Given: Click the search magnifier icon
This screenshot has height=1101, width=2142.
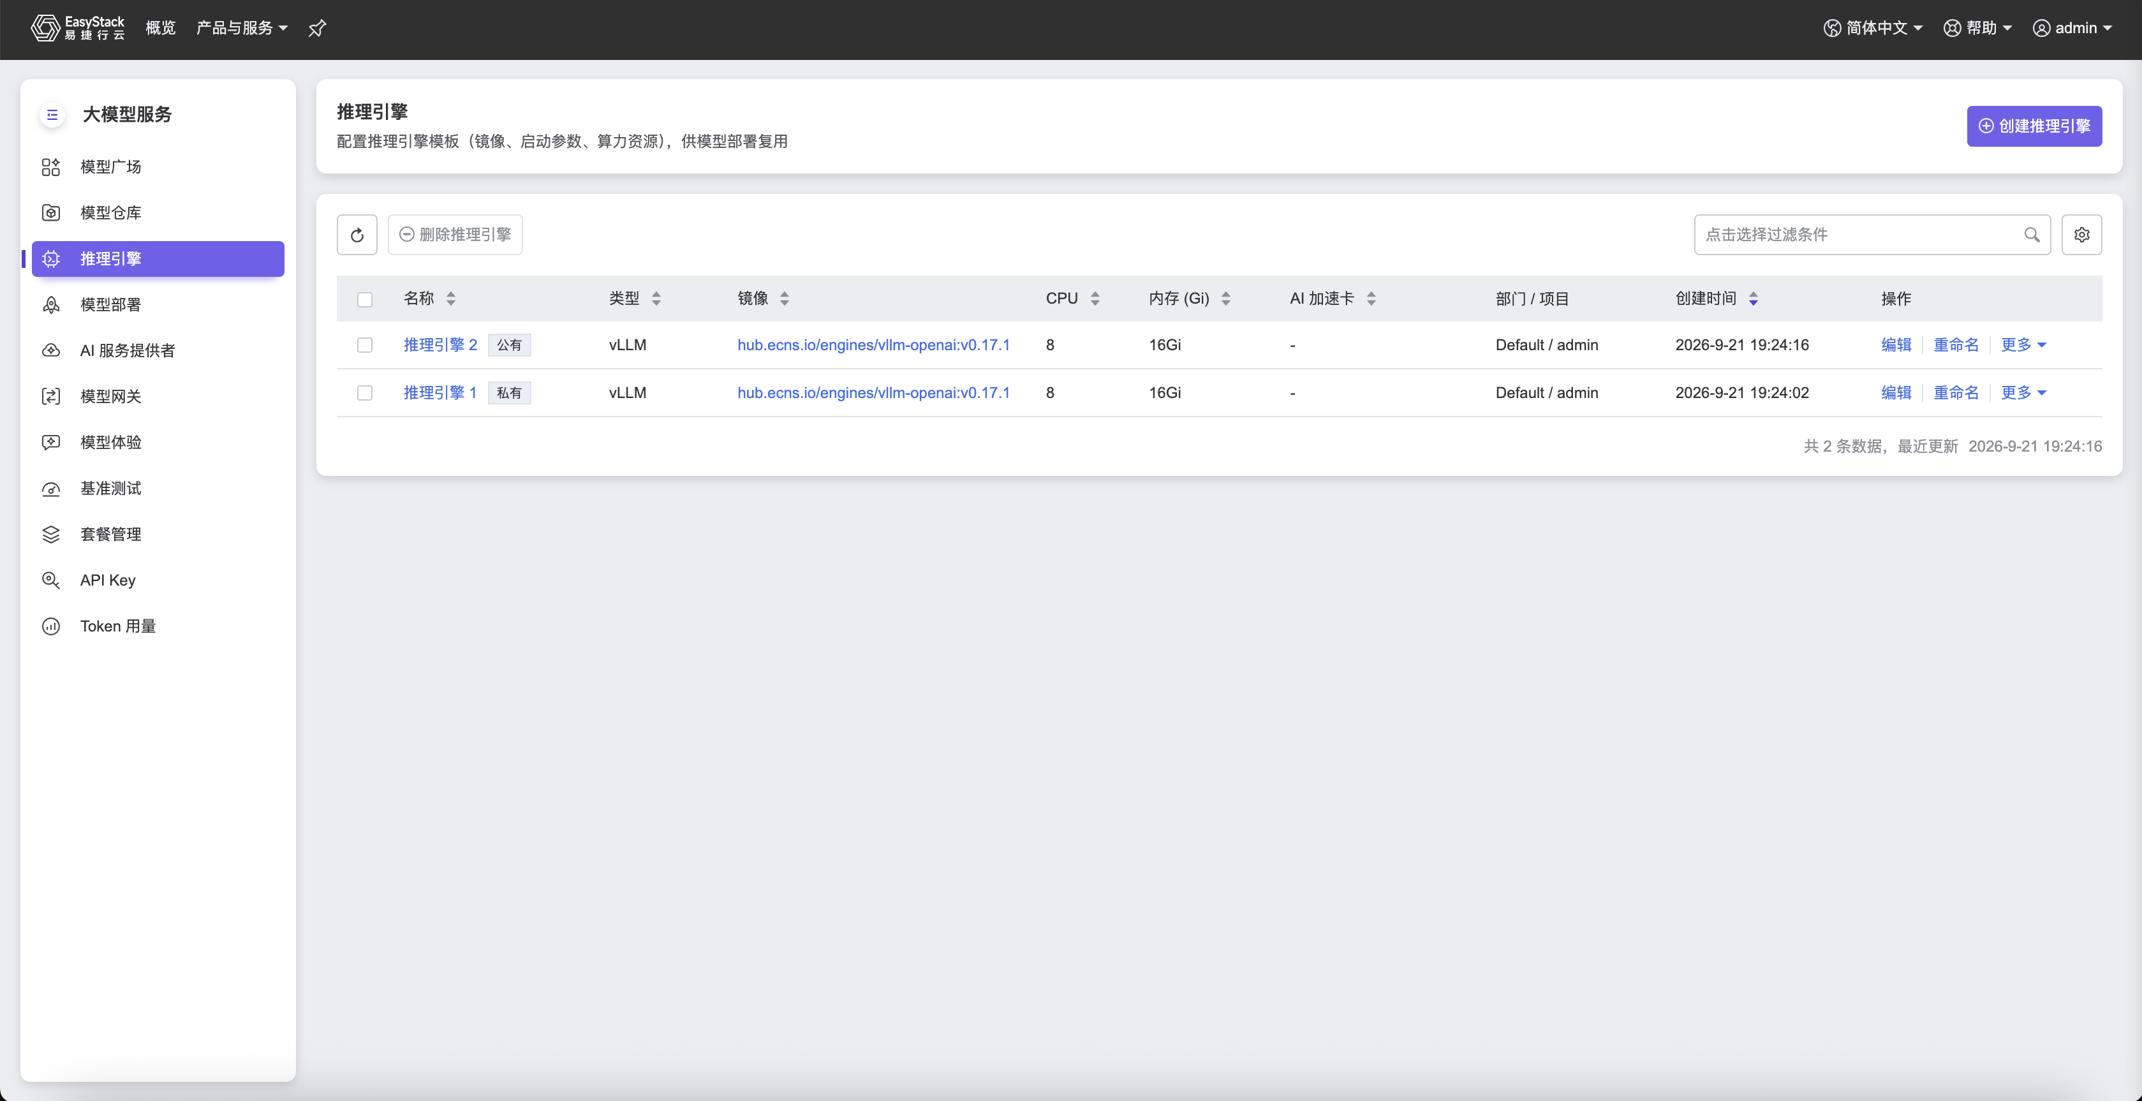Looking at the screenshot, I should pyautogui.click(x=2032, y=235).
